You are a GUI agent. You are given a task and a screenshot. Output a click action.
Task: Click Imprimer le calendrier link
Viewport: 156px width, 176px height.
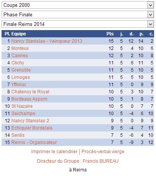(54, 152)
